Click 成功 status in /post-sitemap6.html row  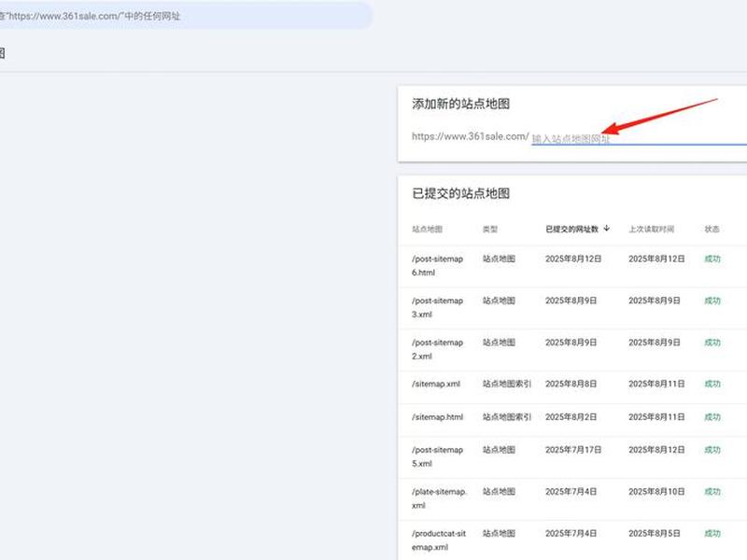712,259
